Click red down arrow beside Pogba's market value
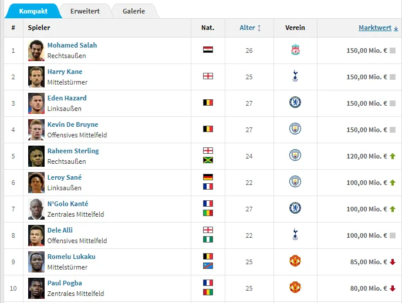 (393, 288)
